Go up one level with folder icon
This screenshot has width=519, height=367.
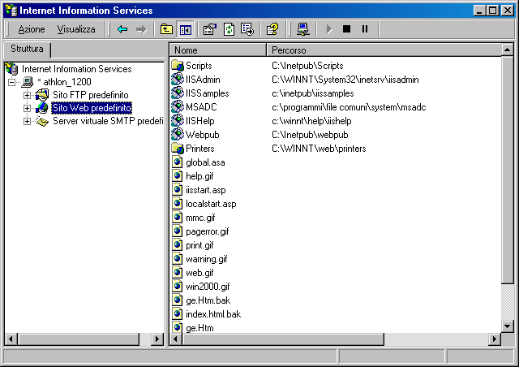tap(166, 29)
